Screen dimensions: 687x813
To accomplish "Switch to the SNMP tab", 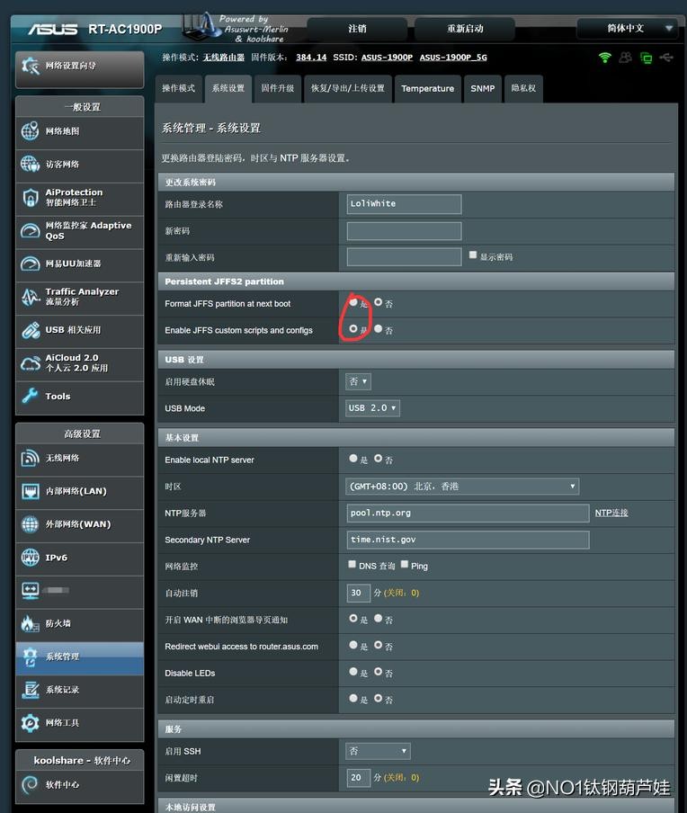I will pyautogui.click(x=483, y=89).
